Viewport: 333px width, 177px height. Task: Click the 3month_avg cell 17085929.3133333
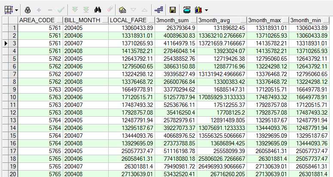[222, 97]
